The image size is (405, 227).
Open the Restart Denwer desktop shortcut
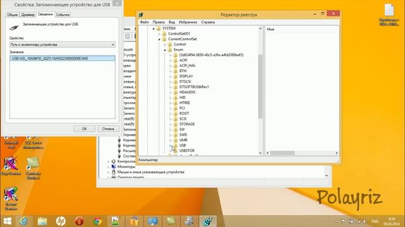pos(11,199)
